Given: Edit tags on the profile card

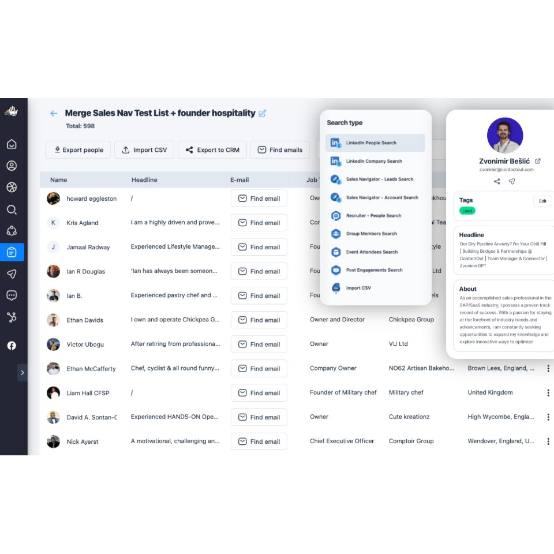Looking at the screenshot, I should 542,201.
